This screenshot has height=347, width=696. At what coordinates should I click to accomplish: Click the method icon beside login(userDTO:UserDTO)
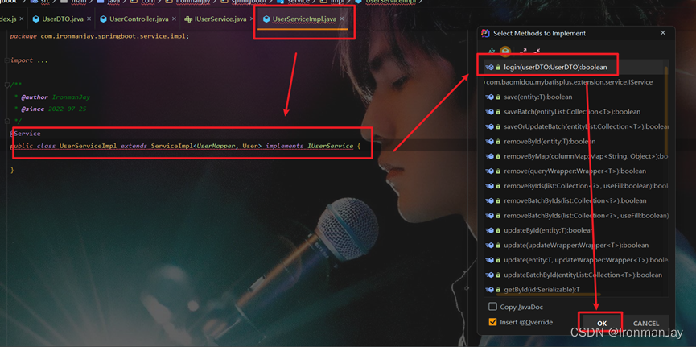click(x=490, y=67)
